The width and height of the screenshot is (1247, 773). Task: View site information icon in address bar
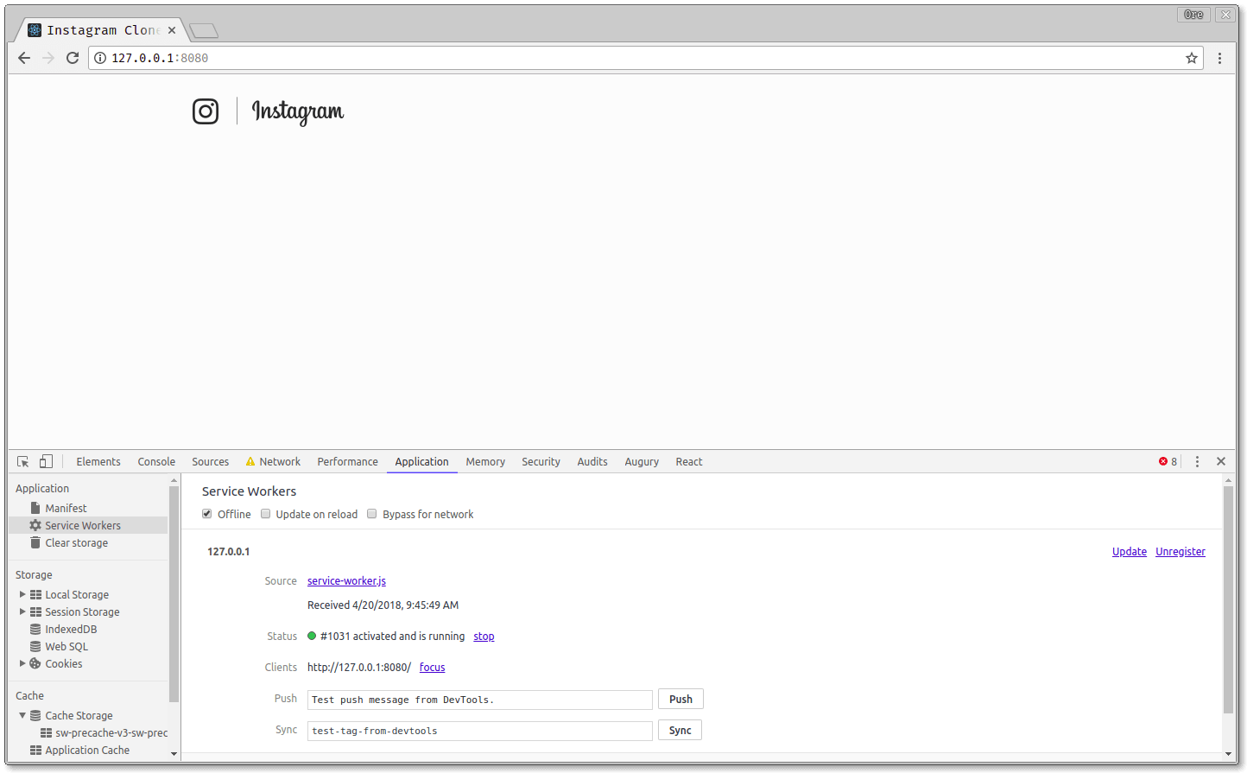click(x=100, y=58)
